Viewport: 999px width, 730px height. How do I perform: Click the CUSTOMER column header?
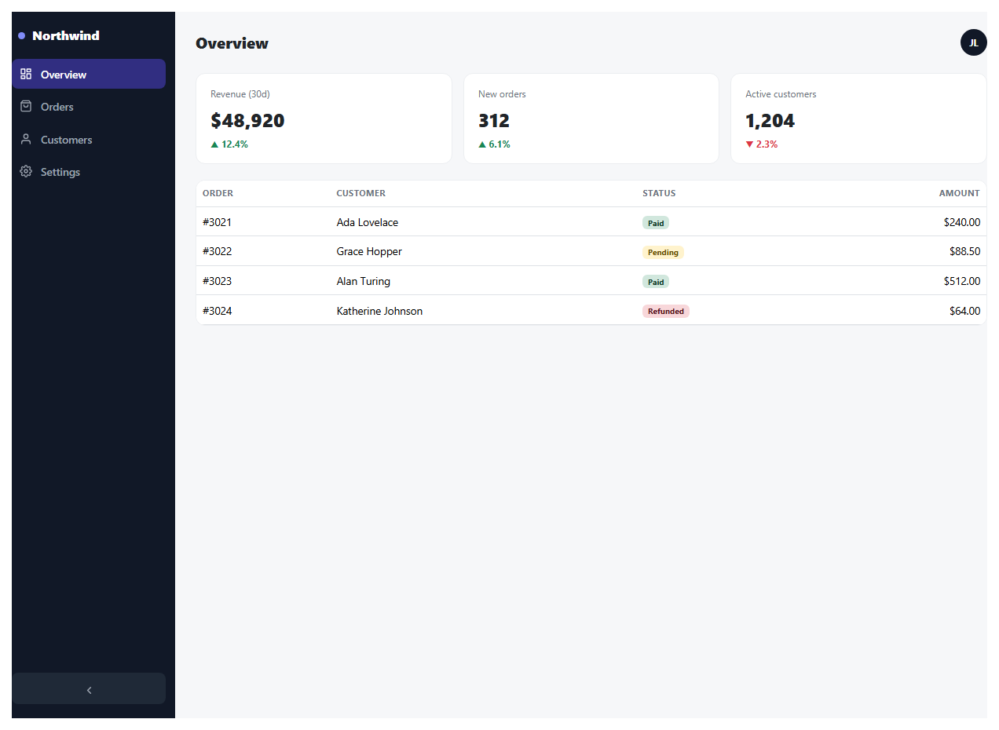click(x=361, y=193)
